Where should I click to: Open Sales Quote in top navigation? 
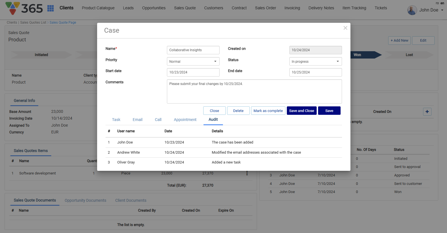click(185, 8)
